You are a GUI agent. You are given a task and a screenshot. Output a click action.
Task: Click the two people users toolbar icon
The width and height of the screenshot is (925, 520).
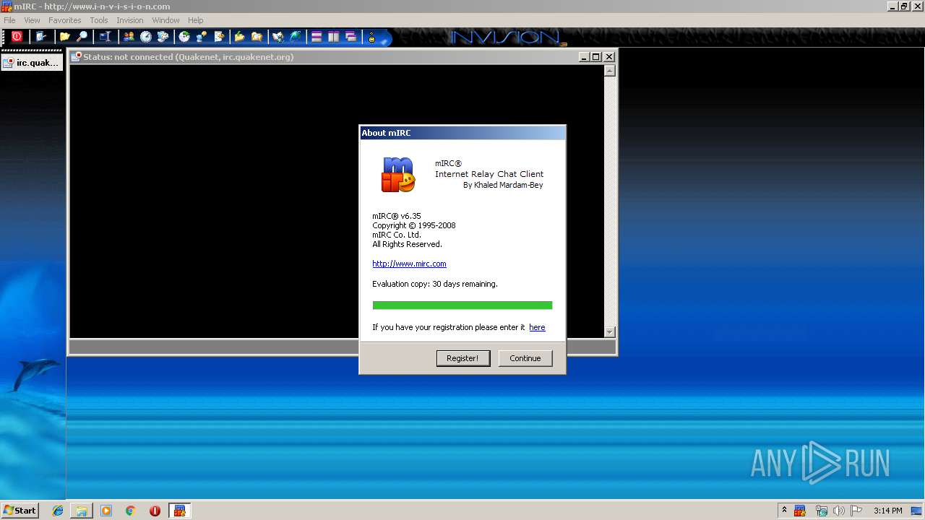tap(129, 36)
